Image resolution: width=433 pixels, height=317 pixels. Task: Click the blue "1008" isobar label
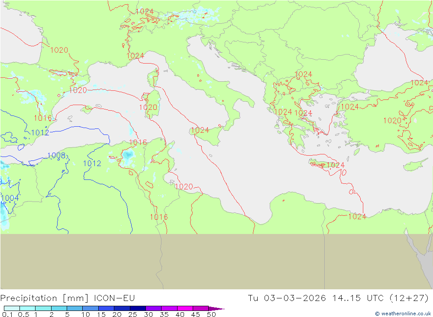(56, 156)
